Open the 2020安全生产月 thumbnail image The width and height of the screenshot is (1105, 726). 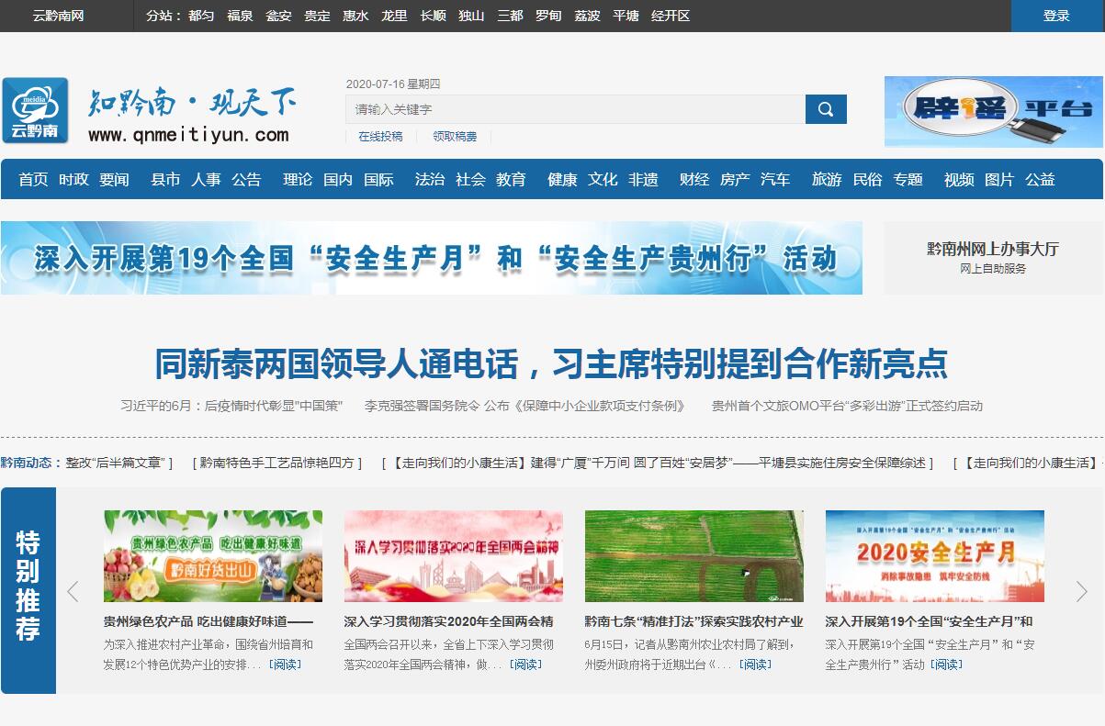tap(934, 556)
